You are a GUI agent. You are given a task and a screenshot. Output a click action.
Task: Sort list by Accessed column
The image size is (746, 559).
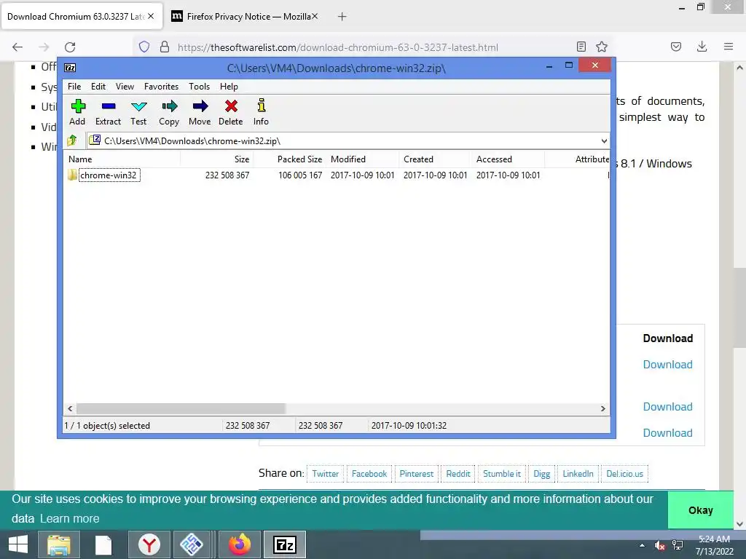pyautogui.click(x=508, y=159)
